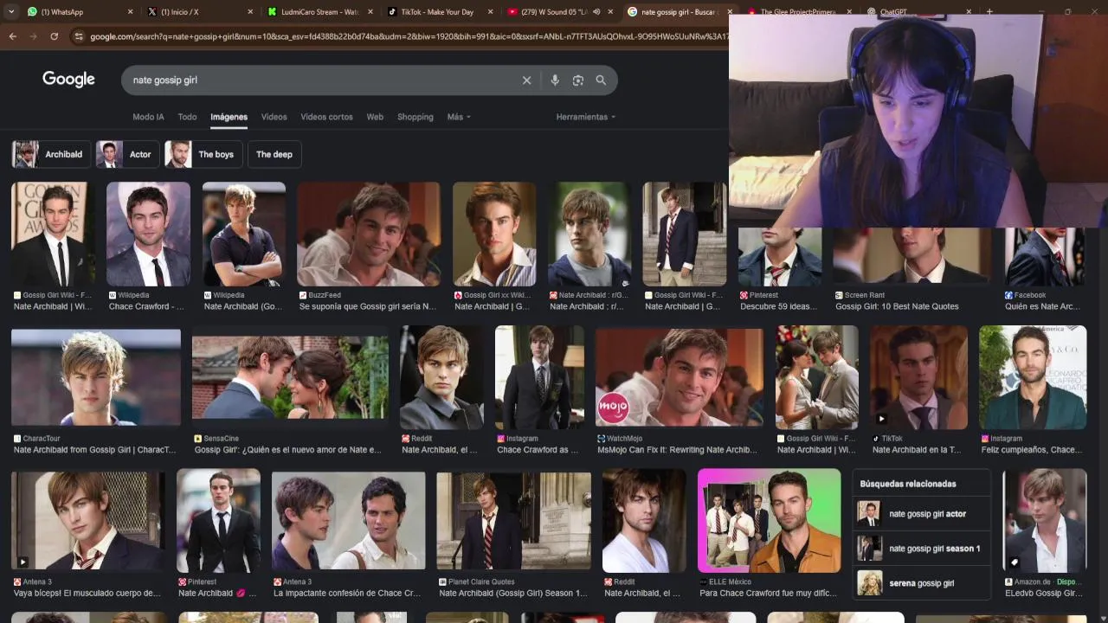Select the Imágenes tab

point(229,117)
